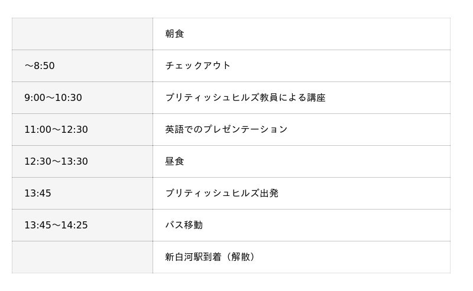The image size is (473, 291).
Task: Click the 10:30 end time
Action: pyautogui.click(x=69, y=98)
